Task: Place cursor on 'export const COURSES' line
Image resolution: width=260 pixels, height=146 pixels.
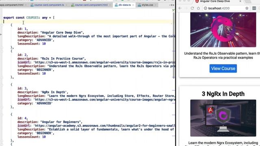Action: point(29,17)
